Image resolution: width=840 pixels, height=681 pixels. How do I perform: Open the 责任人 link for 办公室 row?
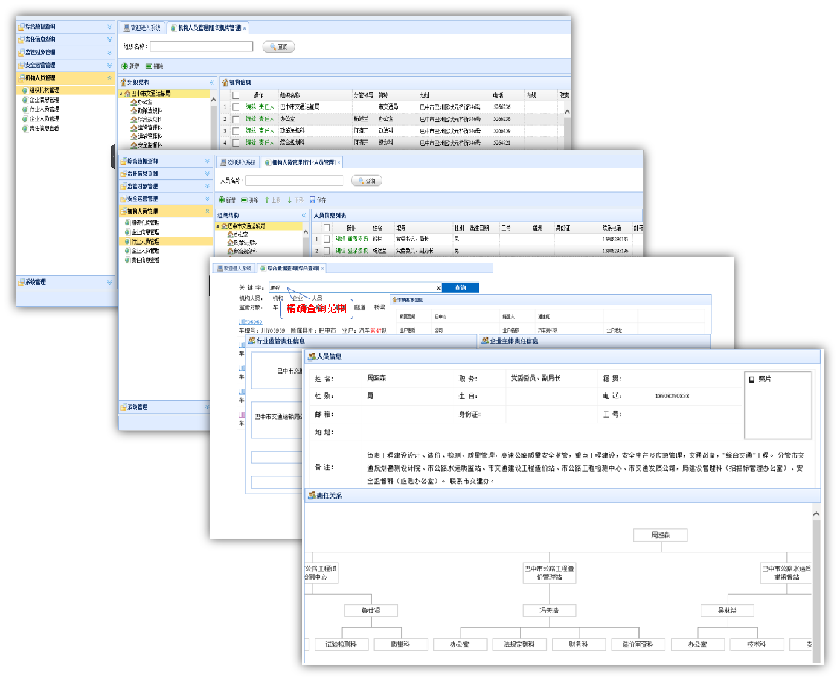pyautogui.click(x=266, y=119)
